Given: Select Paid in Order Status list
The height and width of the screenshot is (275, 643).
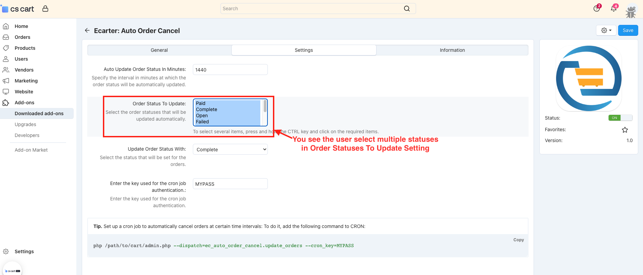Looking at the screenshot, I should click(228, 103).
